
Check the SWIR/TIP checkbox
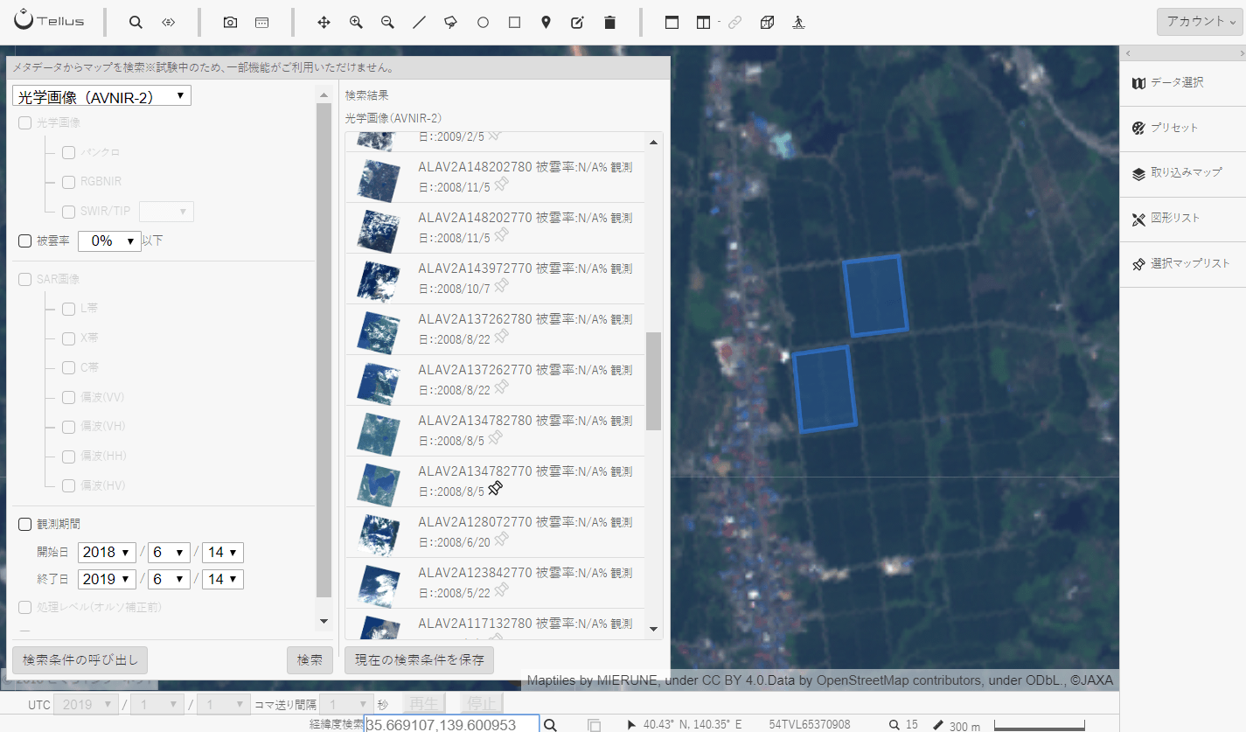click(68, 212)
